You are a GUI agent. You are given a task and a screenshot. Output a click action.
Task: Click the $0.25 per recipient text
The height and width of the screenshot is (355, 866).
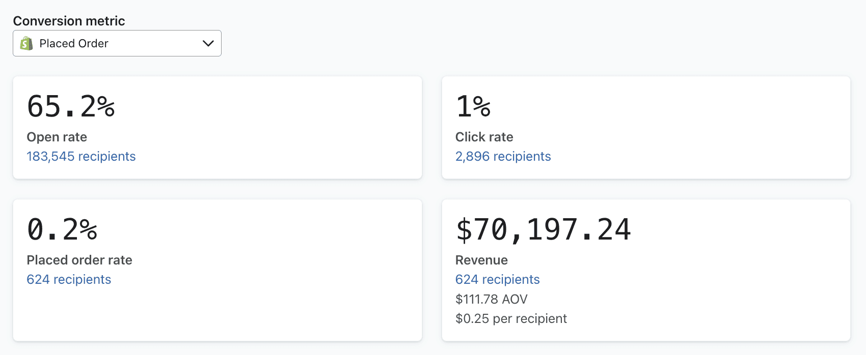(511, 318)
